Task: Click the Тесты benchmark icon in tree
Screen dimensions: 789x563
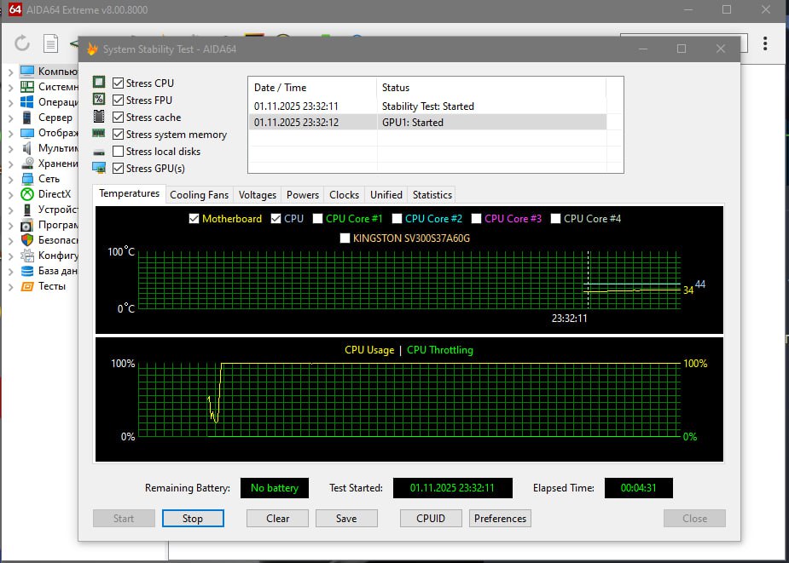Action: click(26, 286)
